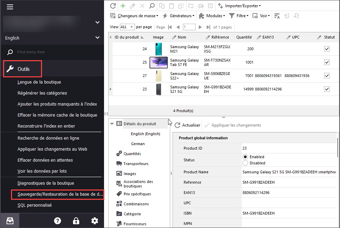
Task: Open Voir dropdown menu
Action: 261,16
